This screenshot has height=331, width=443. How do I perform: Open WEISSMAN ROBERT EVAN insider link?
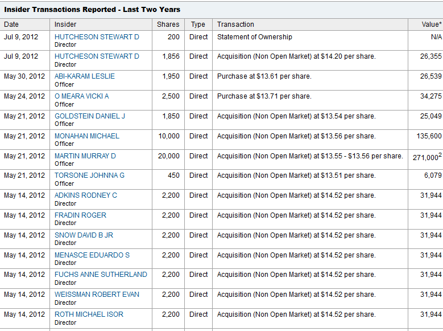click(x=97, y=295)
